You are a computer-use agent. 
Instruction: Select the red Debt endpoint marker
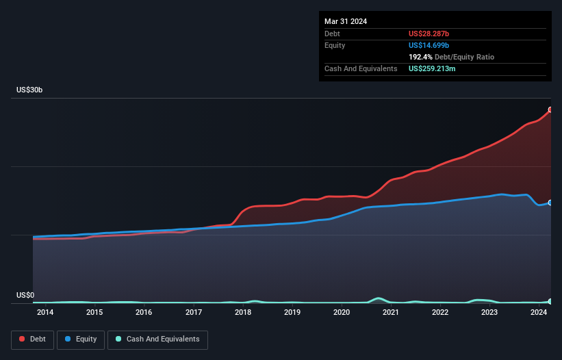[550, 110]
